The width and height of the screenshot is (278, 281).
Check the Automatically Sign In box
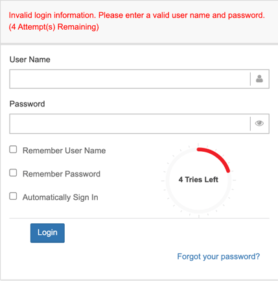click(13, 196)
